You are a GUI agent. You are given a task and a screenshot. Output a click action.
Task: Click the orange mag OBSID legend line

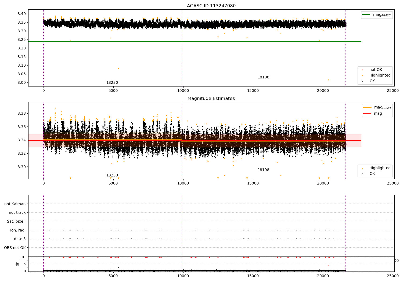tap(367, 107)
